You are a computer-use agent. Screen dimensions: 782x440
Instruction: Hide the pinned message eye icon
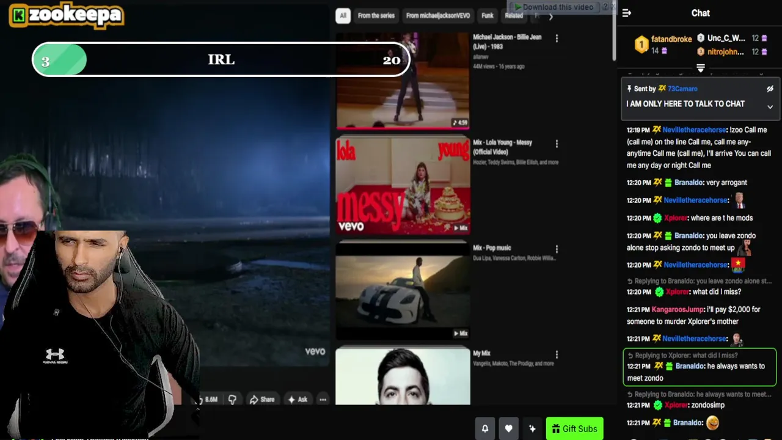pyautogui.click(x=770, y=89)
